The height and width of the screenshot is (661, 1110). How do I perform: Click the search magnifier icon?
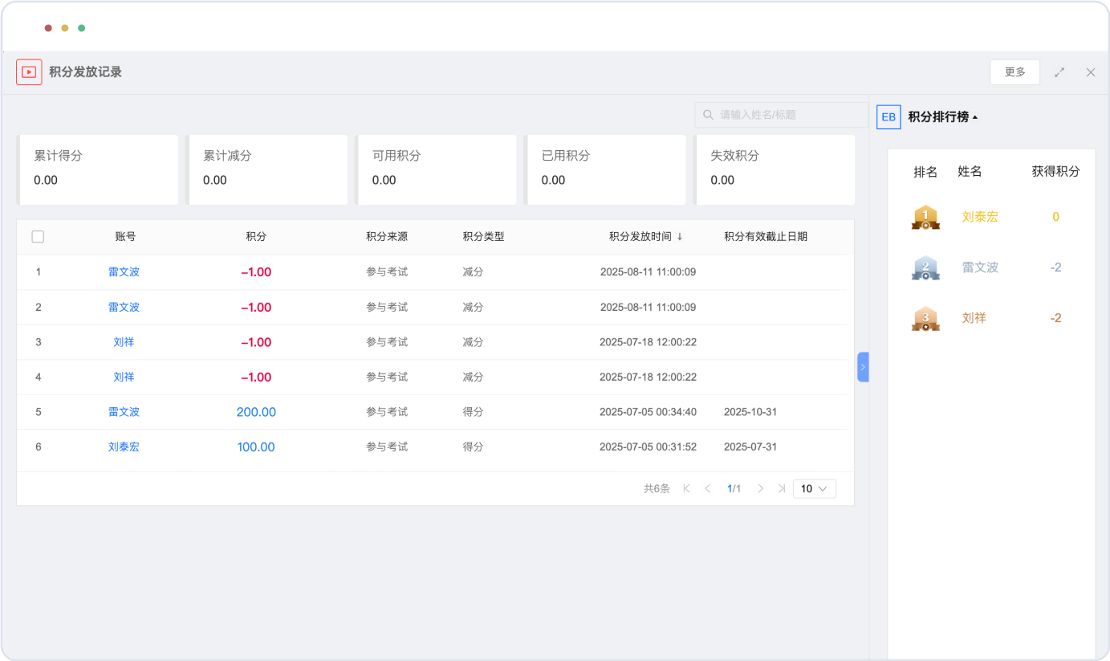[x=708, y=115]
